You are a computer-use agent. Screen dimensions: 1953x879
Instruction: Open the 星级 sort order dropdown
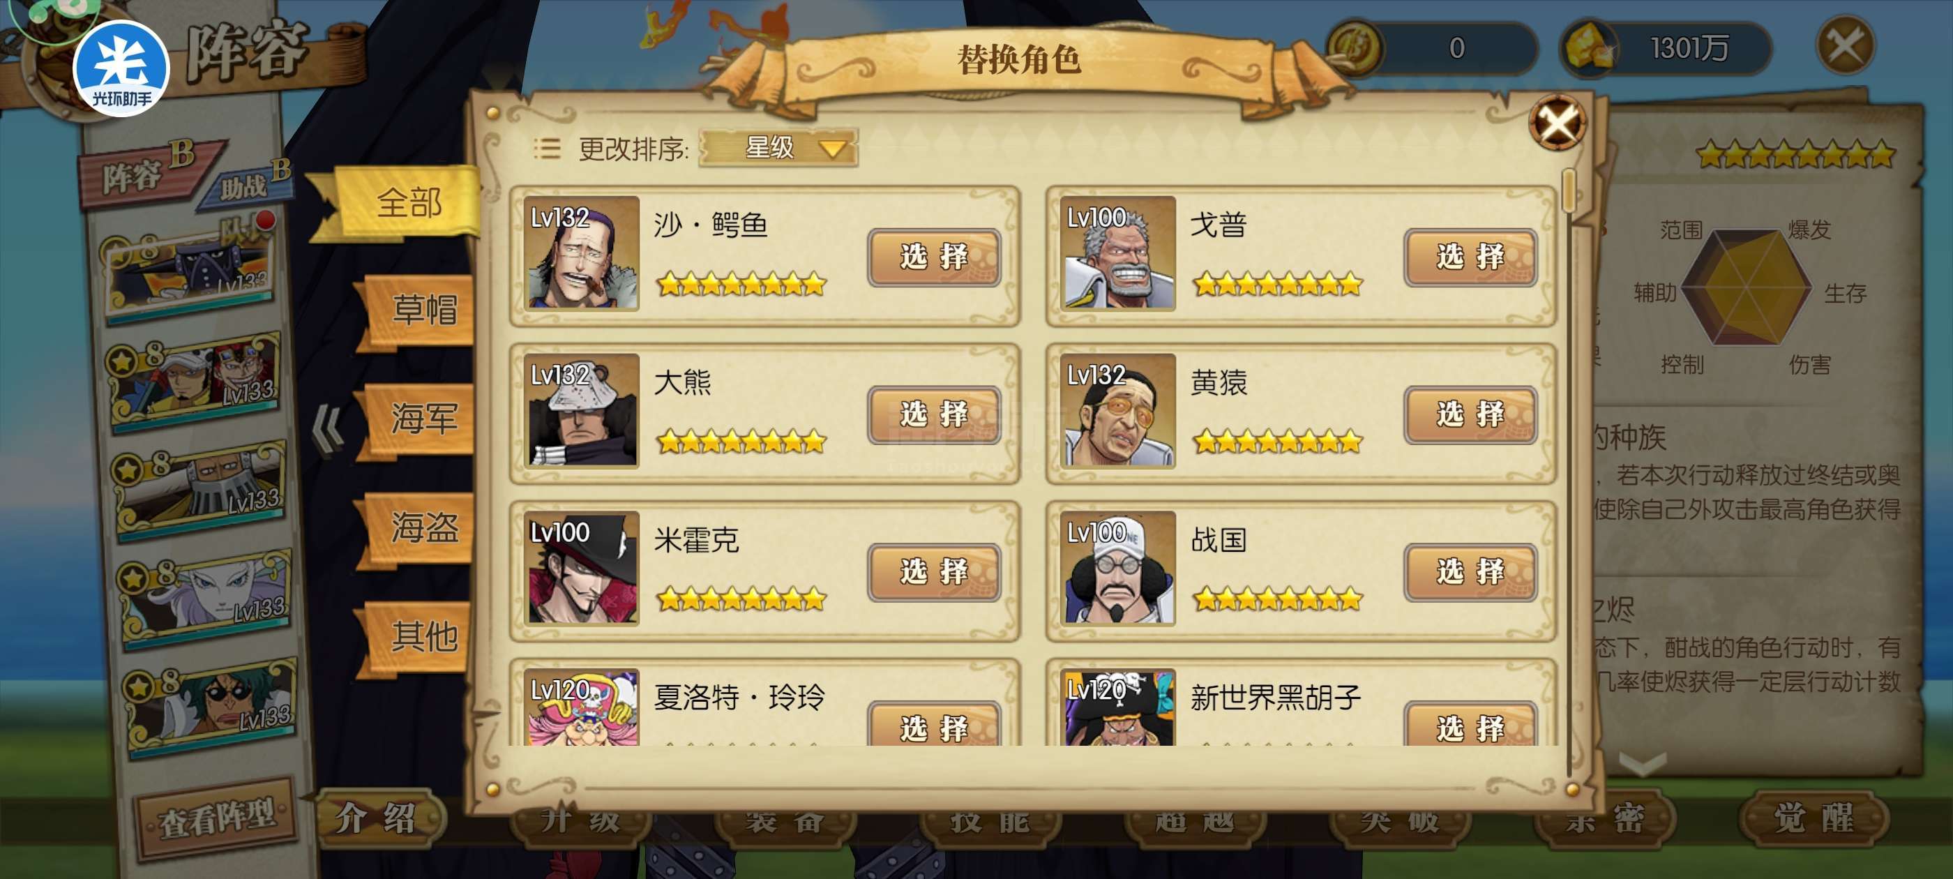pos(778,147)
